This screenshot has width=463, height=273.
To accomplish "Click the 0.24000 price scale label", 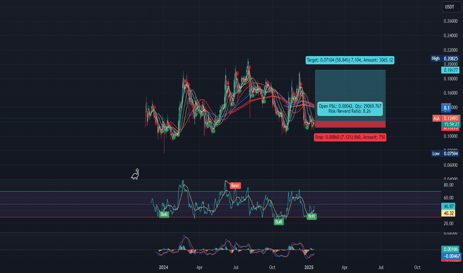I will coord(451,36).
